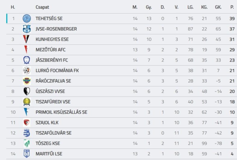Click the P. points column header
Viewport: 237px width, 160px height.
[x=232, y=7]
